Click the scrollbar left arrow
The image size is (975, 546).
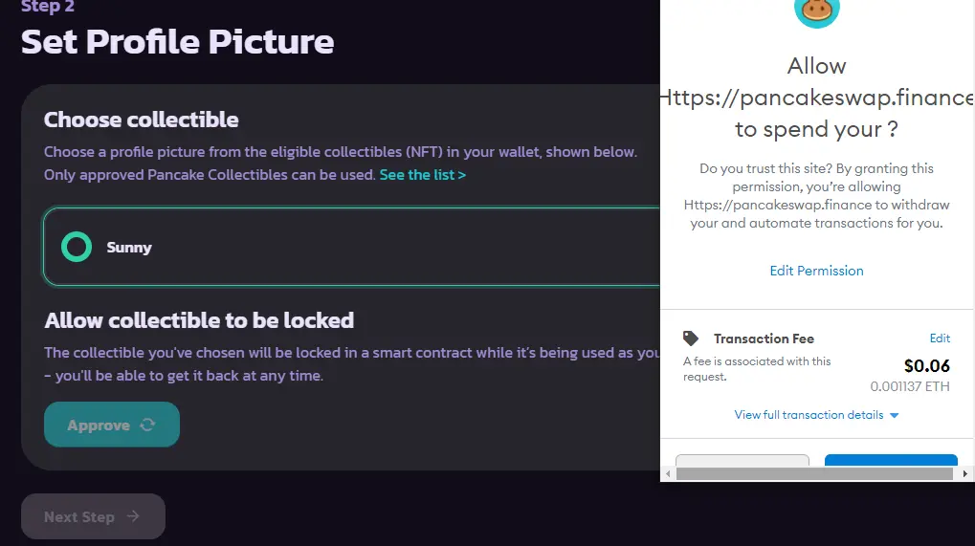pyautogui.click(x=668, y=474)
